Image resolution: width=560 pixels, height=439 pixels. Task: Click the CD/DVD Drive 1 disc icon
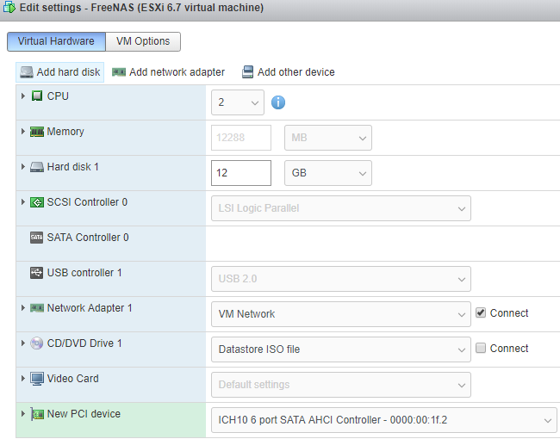37,343
